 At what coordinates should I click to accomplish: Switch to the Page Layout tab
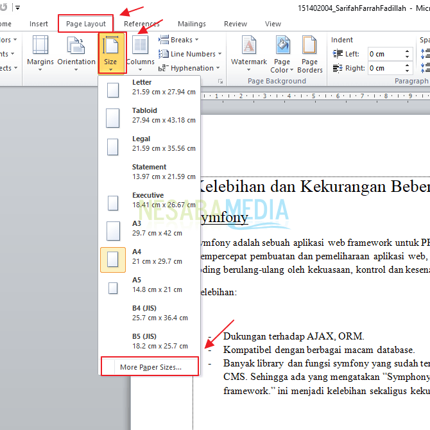(86, 24)
